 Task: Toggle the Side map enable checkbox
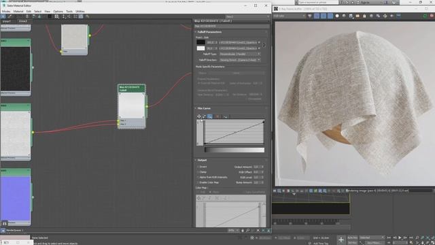[259, 48]
